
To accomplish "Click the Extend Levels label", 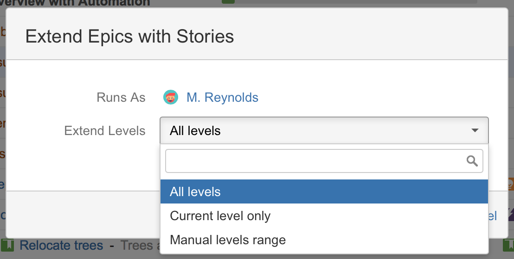I will pos(105,131).
